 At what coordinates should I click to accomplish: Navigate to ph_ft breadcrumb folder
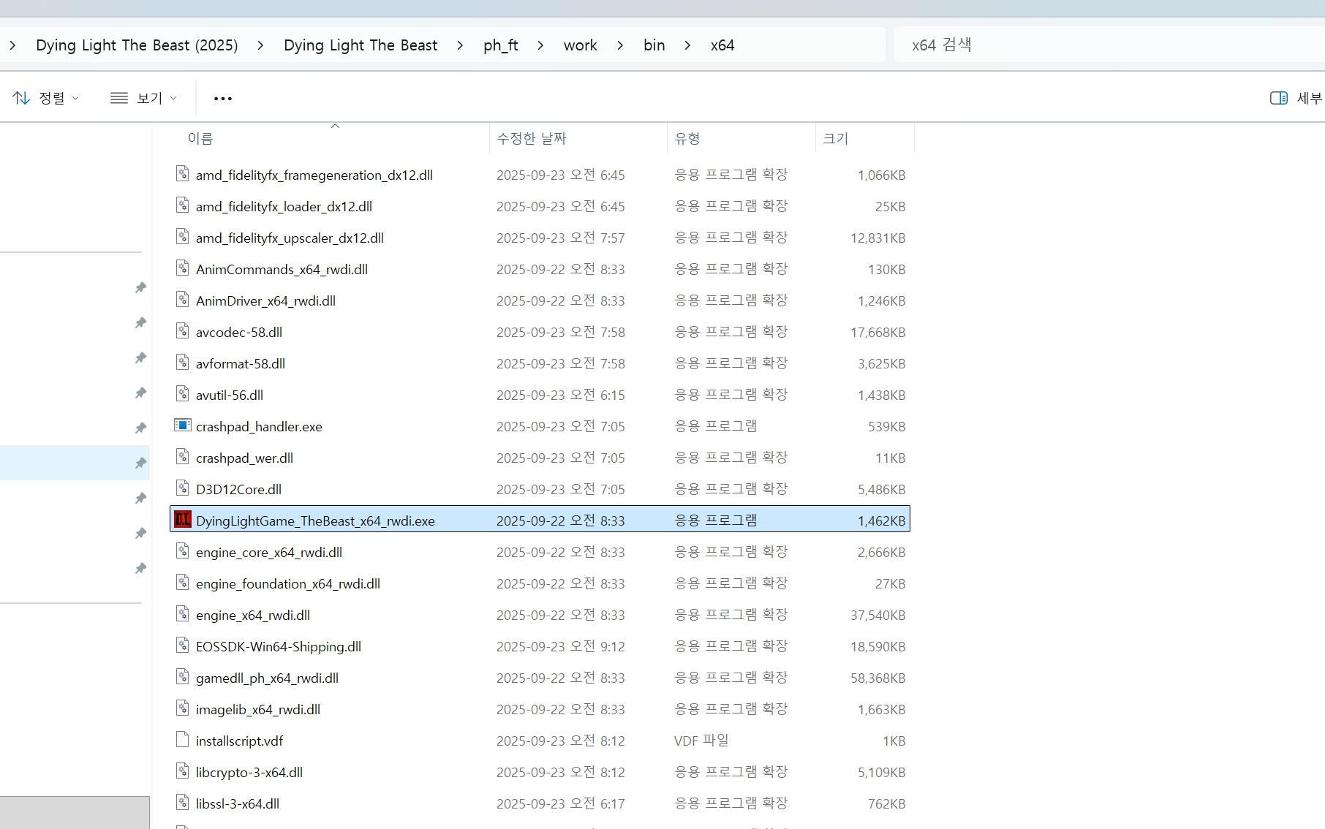[501, 45]
